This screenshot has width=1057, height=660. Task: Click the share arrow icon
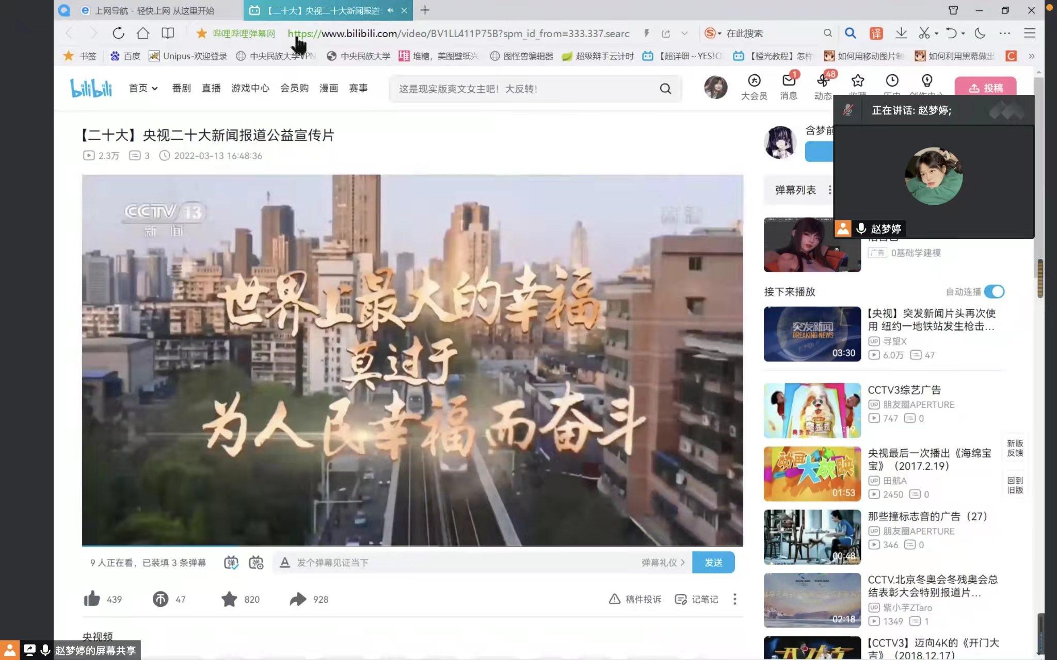[298, 599]
